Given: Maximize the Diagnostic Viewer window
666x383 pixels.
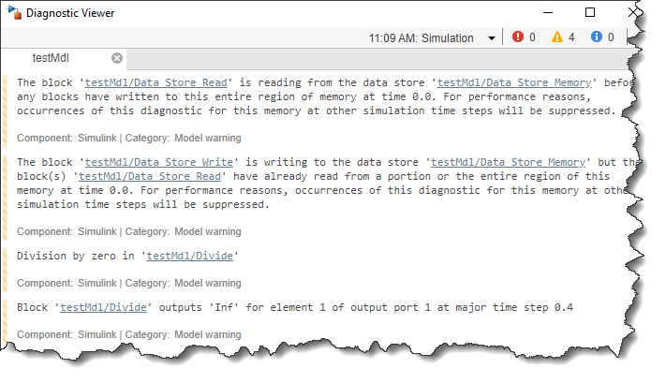Looking at the screenshot, I should pos(590,13).
